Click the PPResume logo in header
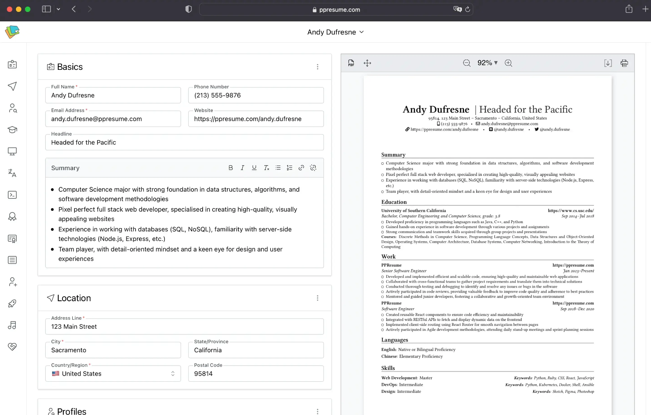 12,32
